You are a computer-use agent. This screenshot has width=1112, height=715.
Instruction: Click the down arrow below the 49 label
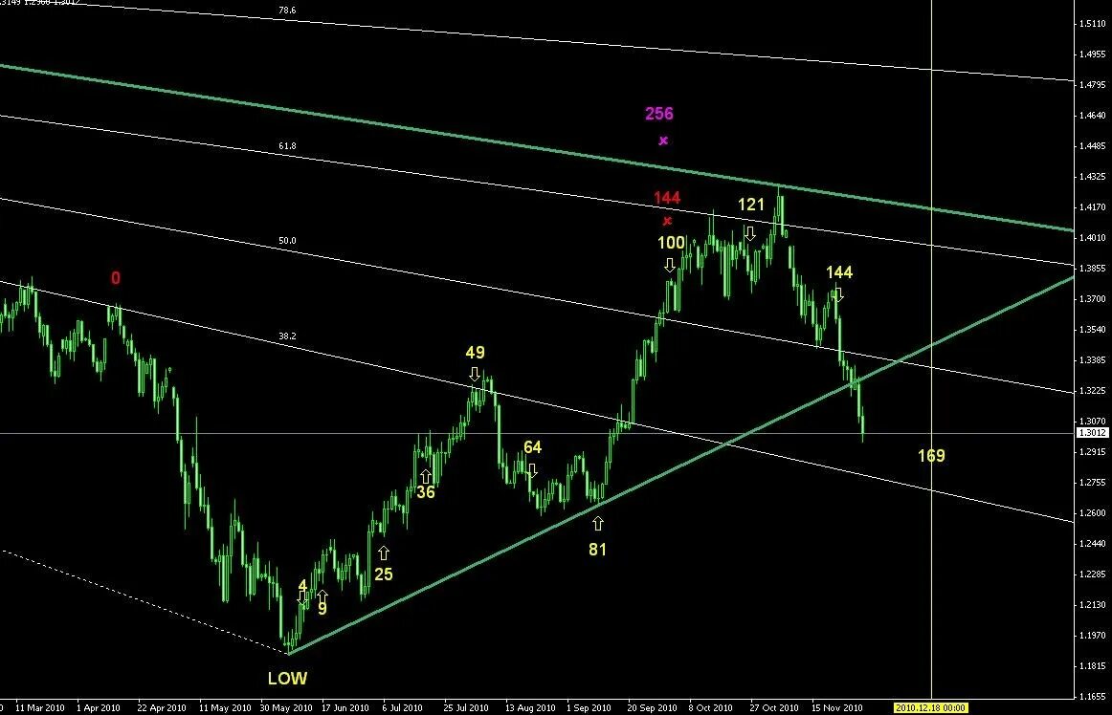[475, 374]
